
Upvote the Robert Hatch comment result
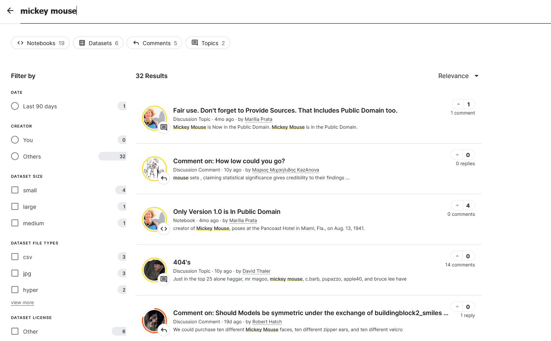click(x=457, y=306)
